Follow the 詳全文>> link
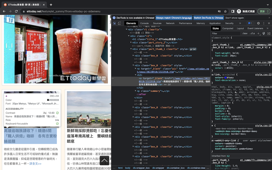Image resolution: width=272 pixels, height=170 pixels. (x=35, y=163)
